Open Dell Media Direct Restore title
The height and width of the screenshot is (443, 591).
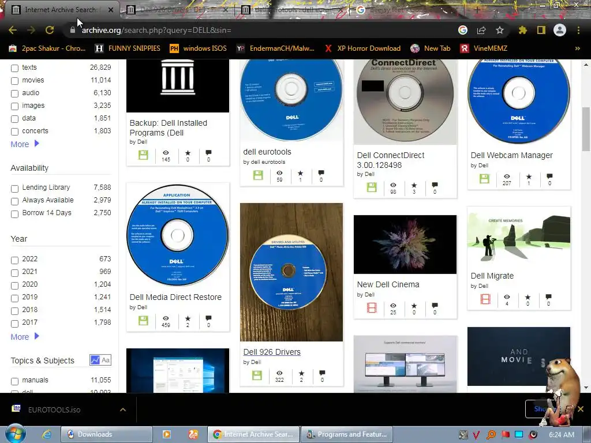[175, 297]
